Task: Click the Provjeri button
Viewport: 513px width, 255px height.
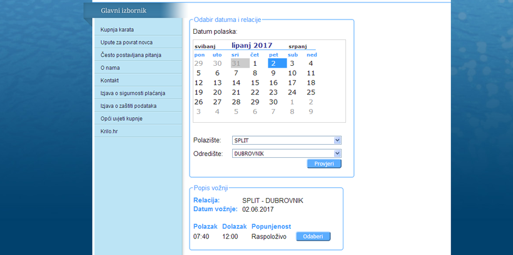Action: (324, 164)
